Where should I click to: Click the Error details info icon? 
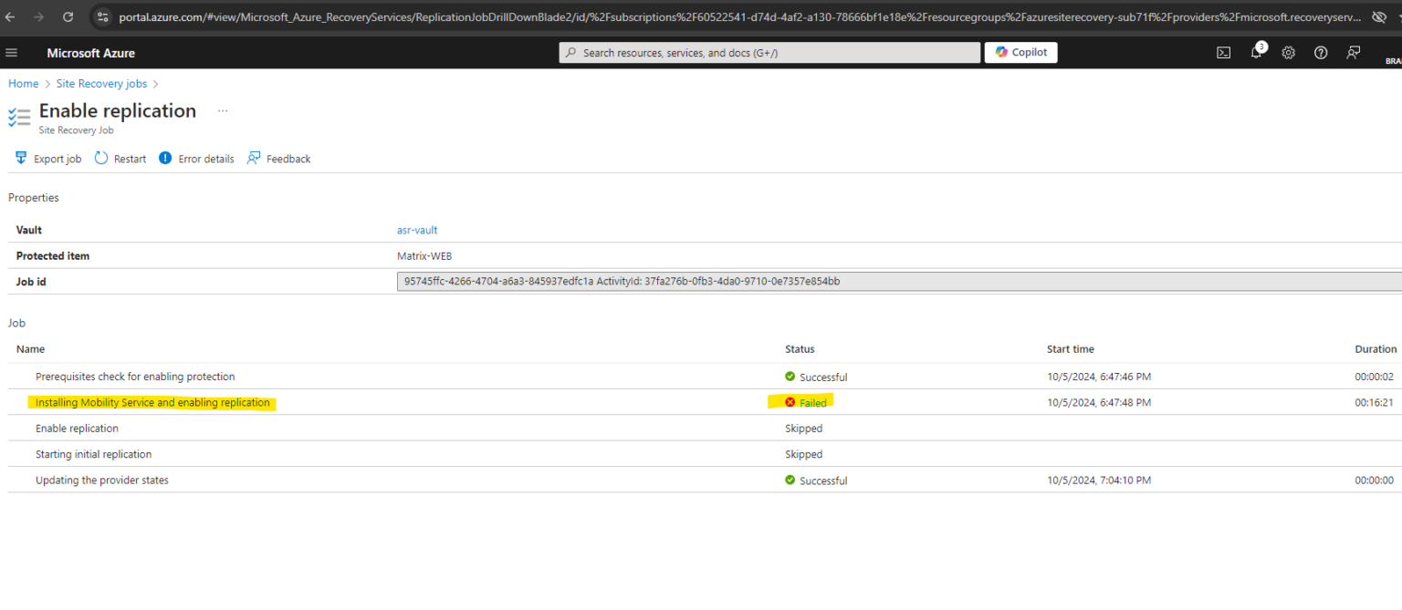[164, 158]
